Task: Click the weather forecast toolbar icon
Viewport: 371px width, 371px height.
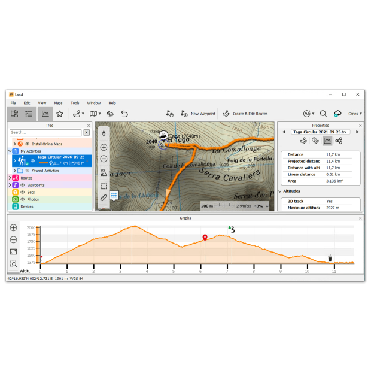Action: pos(110,114)
